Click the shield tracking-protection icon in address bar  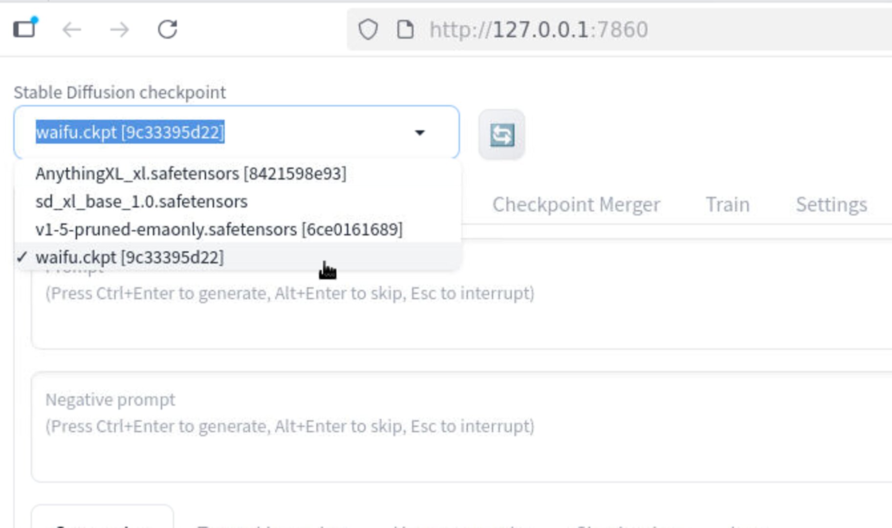coord(369,29)
